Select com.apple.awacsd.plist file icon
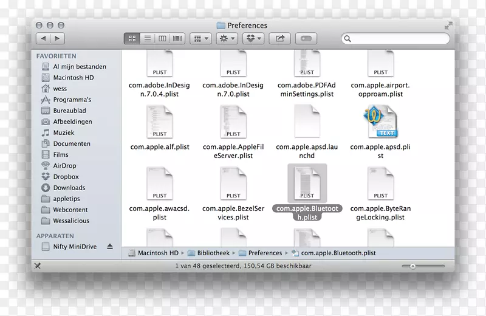The image size is (486, 316). 160,184
